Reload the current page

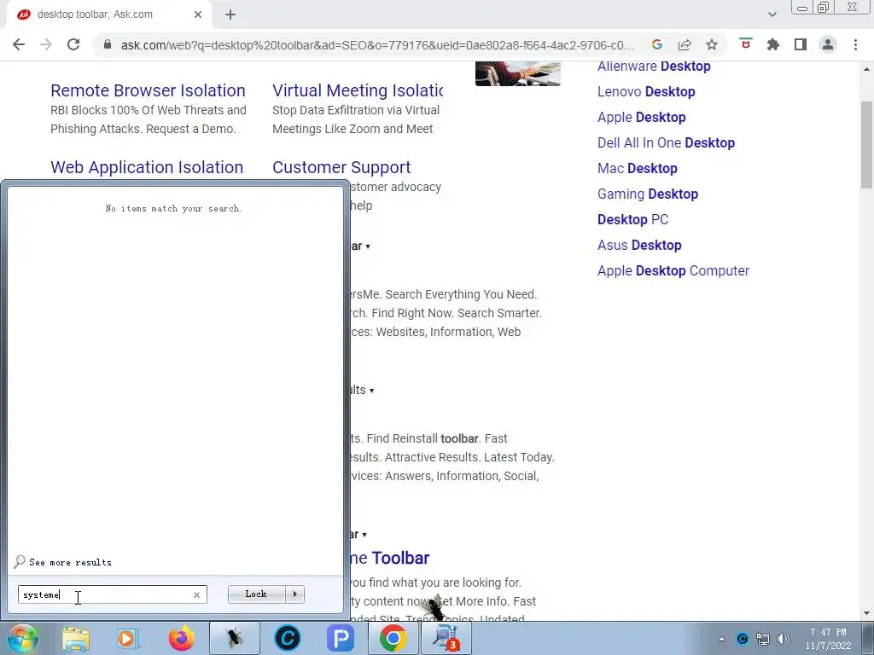click(x=73, y=44)
